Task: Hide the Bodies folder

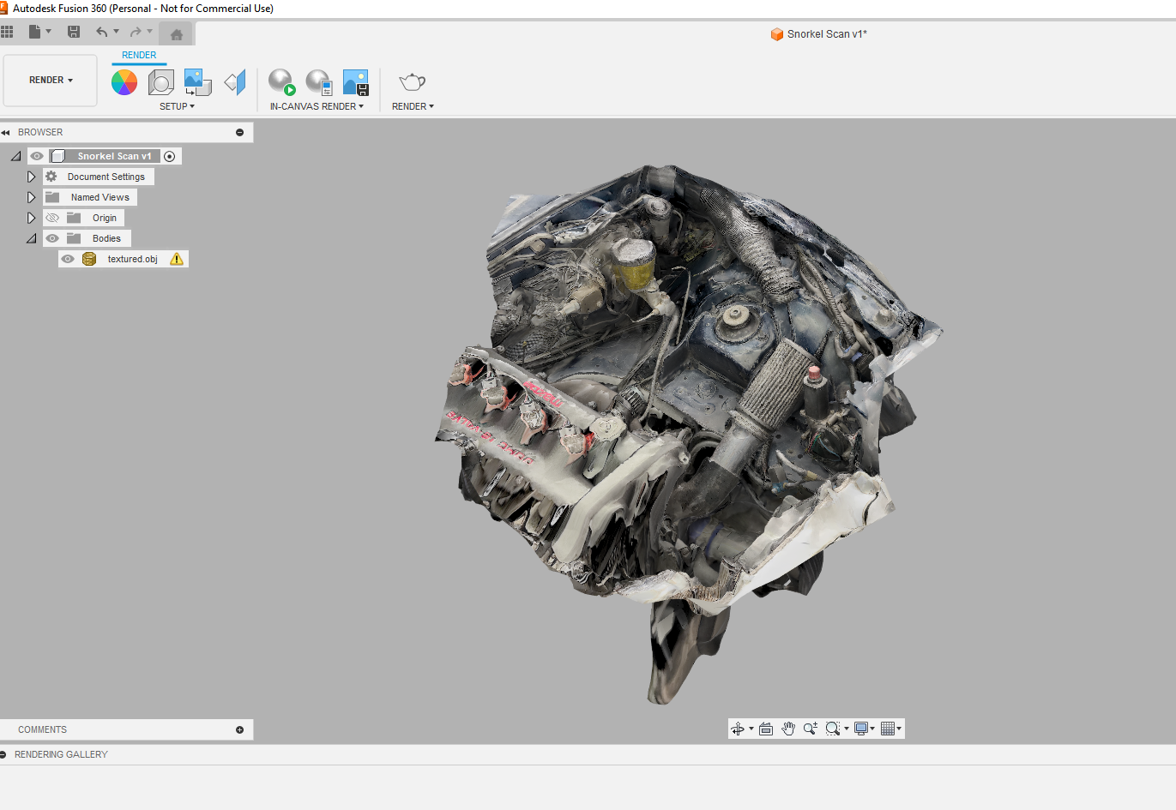Action: (52, 237)
